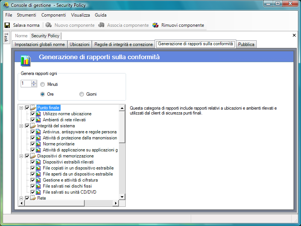Click the application icon in the title bar
Image resolution: width=301 pixels, height=226 pixels.
[6, 5]
